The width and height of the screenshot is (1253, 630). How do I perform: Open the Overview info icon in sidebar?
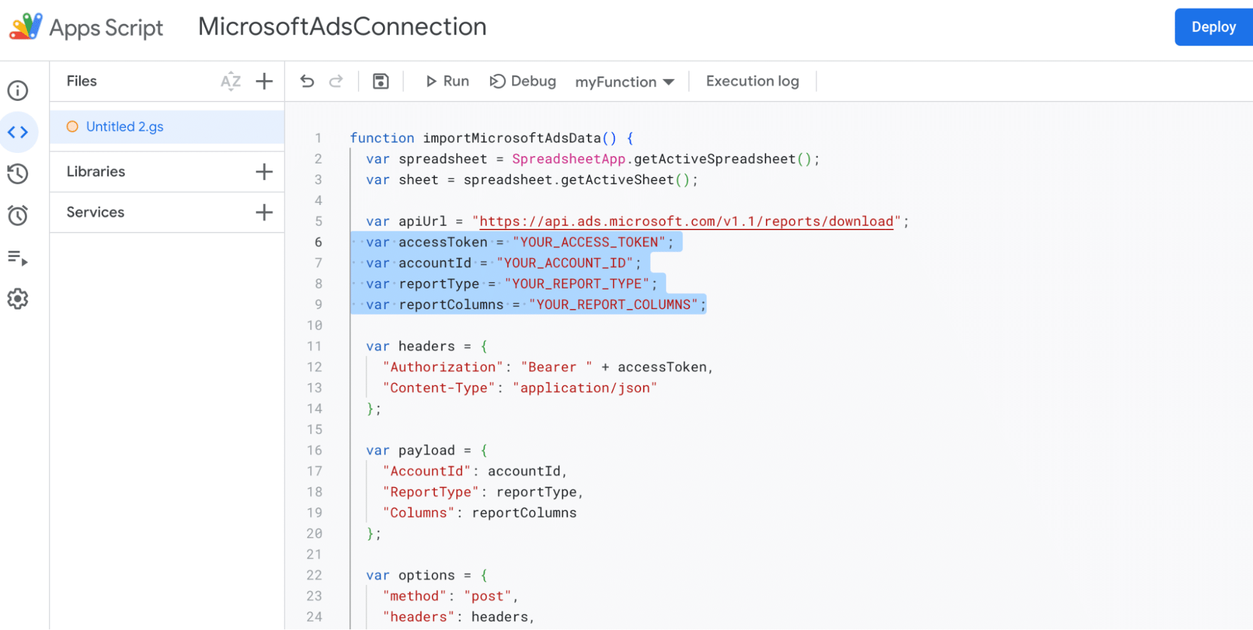pyautogui.click(x=18, y=90)
